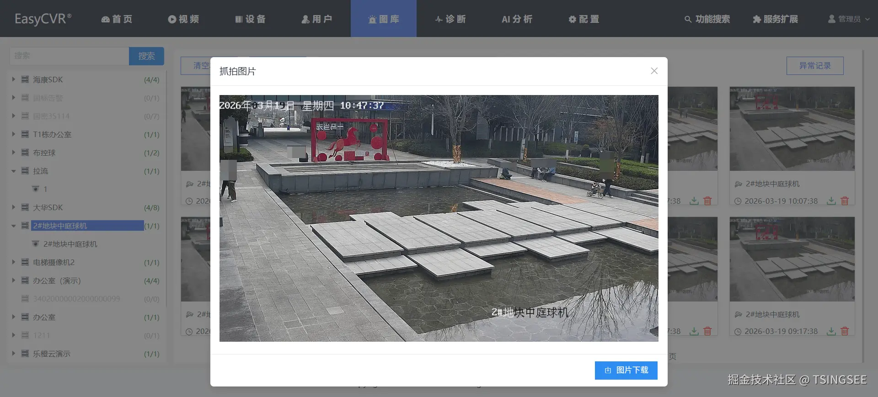The image size is (878, 397).
Task: Click the 办公室（演示） list icon
Action: tap(25, 281)
